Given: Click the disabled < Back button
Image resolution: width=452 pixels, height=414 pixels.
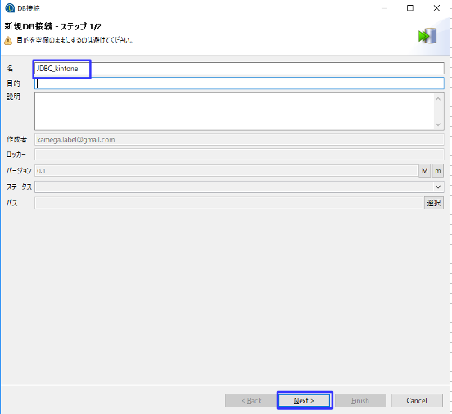Looking at the screenshot, I should (251, 400).
